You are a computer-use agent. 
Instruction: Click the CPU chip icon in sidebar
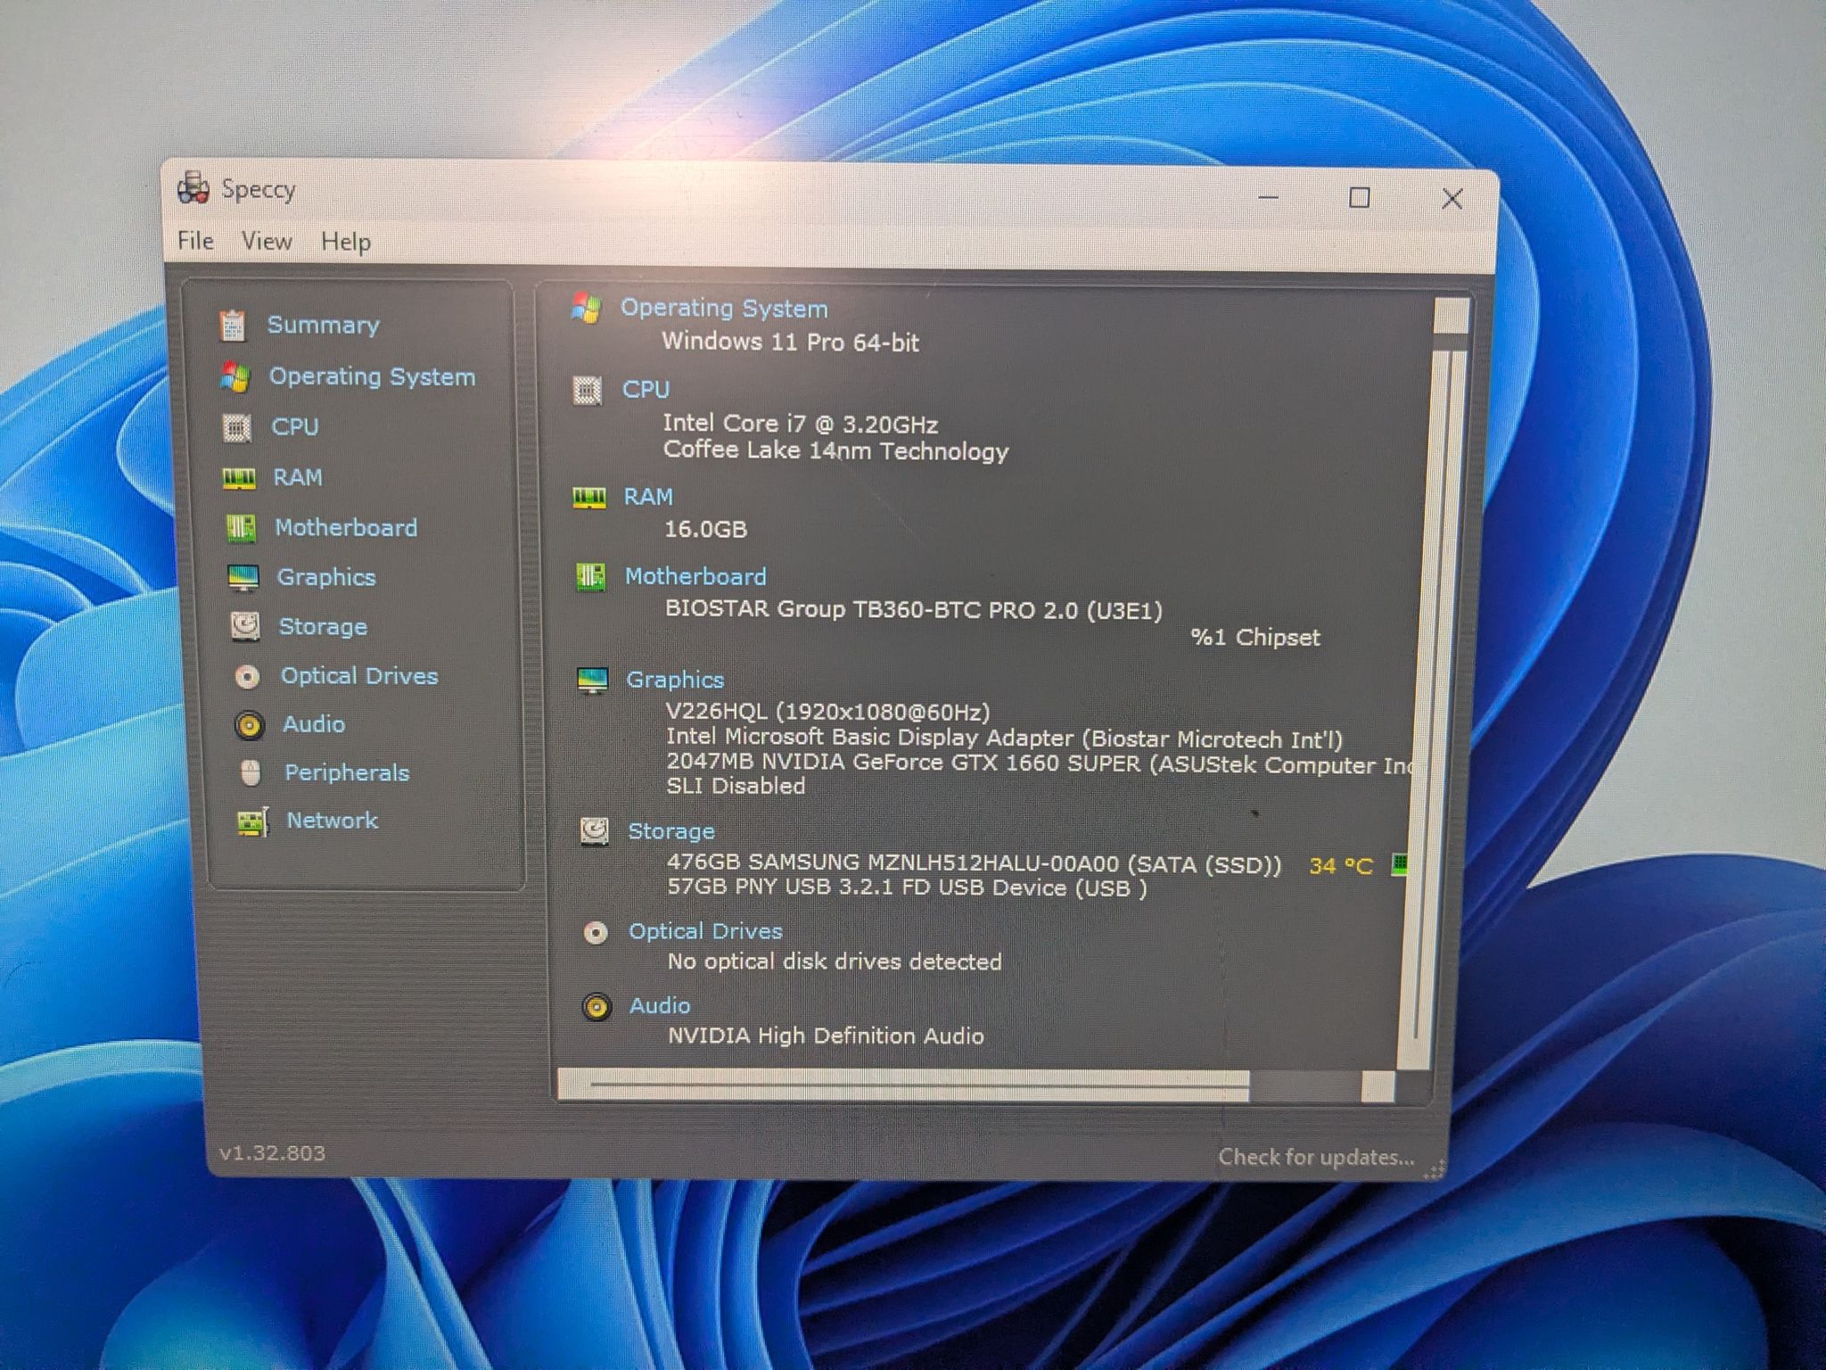236,428
